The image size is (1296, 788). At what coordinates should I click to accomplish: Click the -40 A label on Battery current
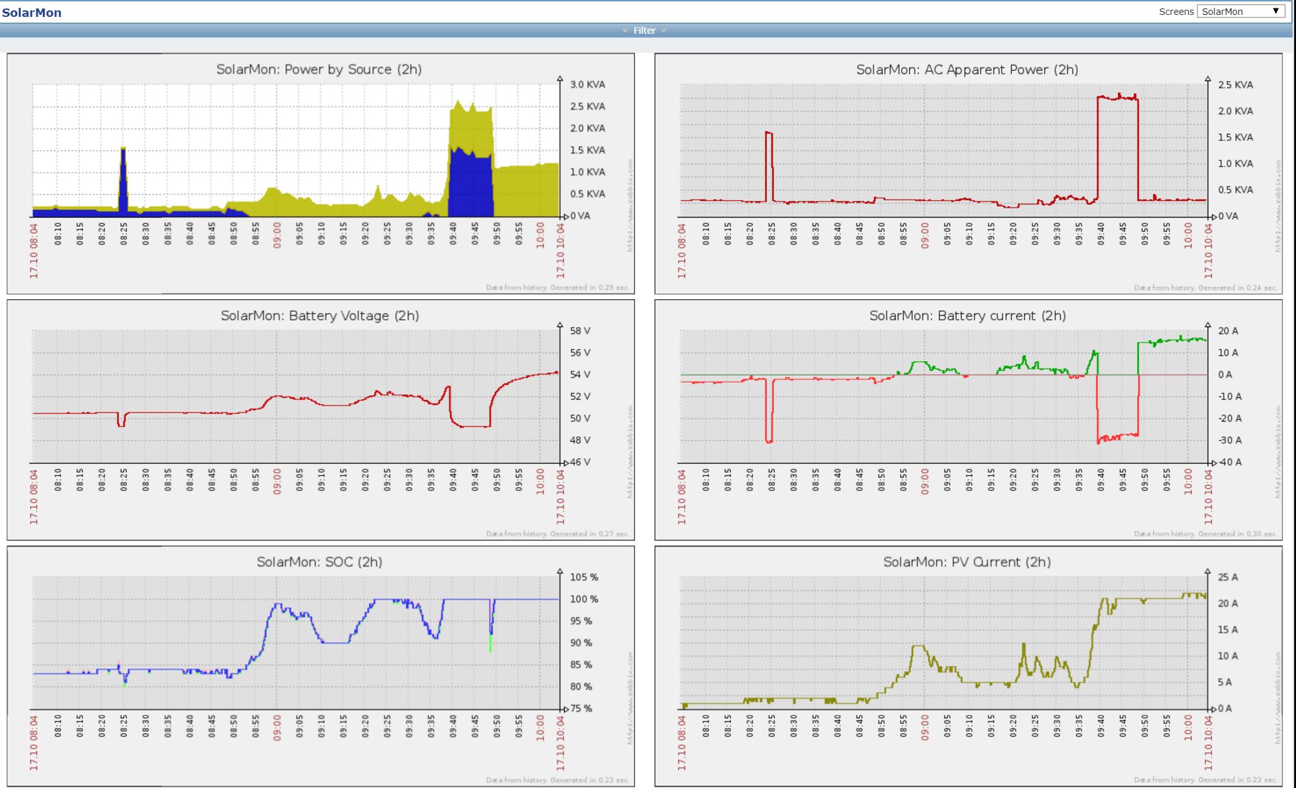coord(1229,462)
